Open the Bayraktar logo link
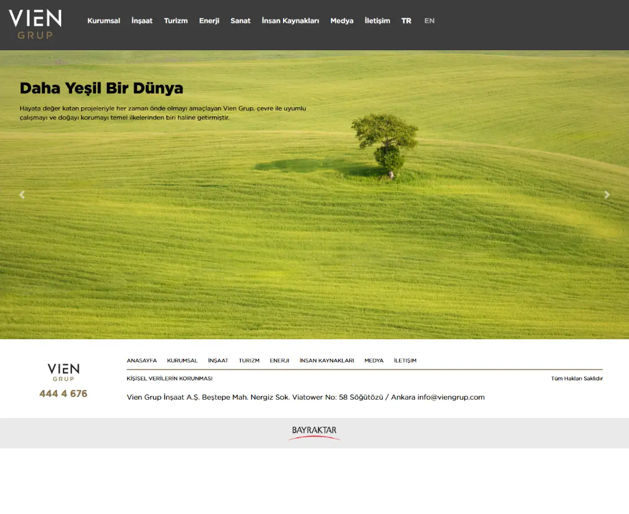Image resolution: width=629 pixels, height=514 pixels. tap(314, 433)
